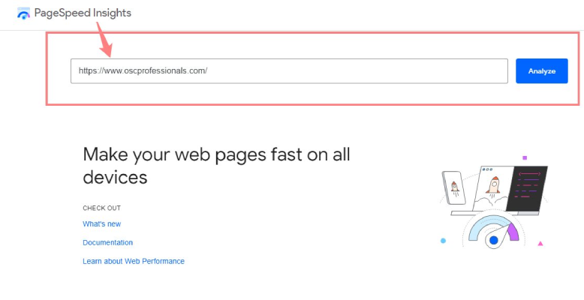Click the purple segment of the gauge
584x300 pixels.
[x=513, y=232]
